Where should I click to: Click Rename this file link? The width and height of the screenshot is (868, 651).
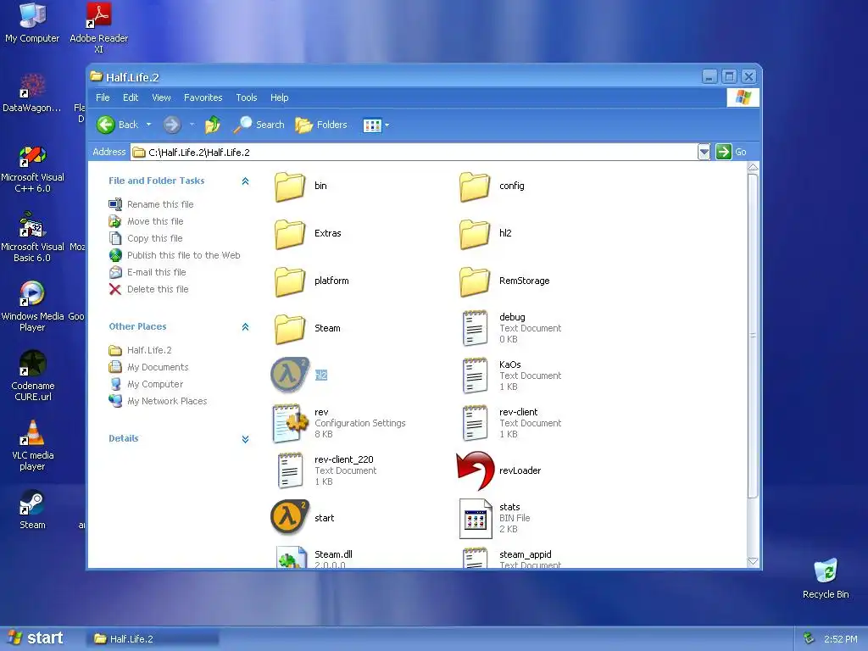point(160,204)
